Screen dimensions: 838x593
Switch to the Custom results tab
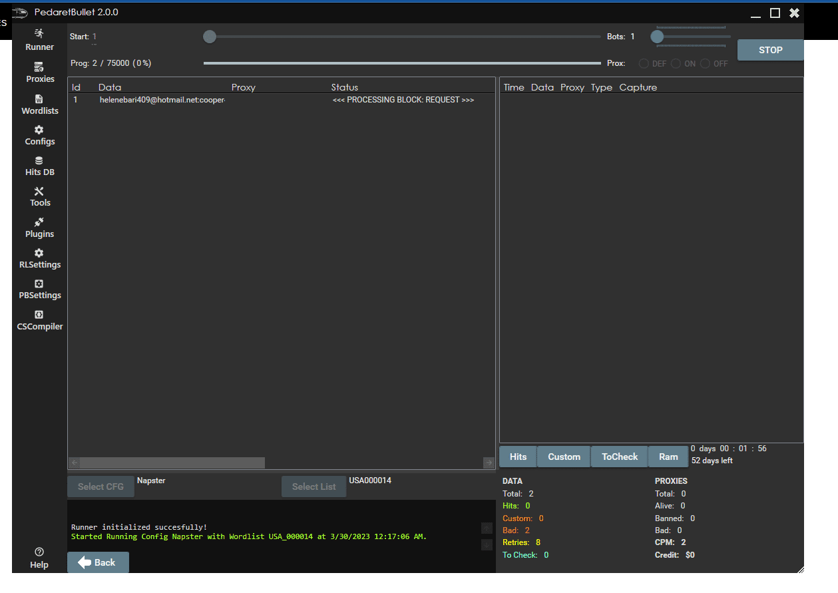point(564,457)
